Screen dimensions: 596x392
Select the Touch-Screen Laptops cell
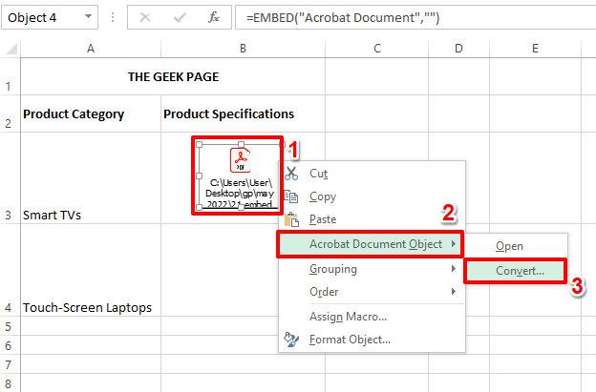90,307
